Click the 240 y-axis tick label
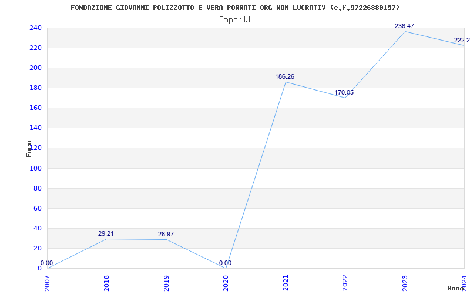This screenshot has width=470, height=294. click(35, 28)
